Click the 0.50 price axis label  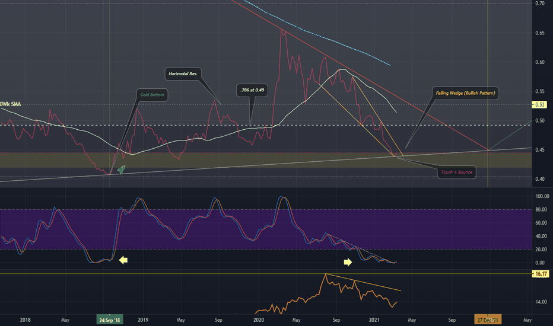point(539,121)
